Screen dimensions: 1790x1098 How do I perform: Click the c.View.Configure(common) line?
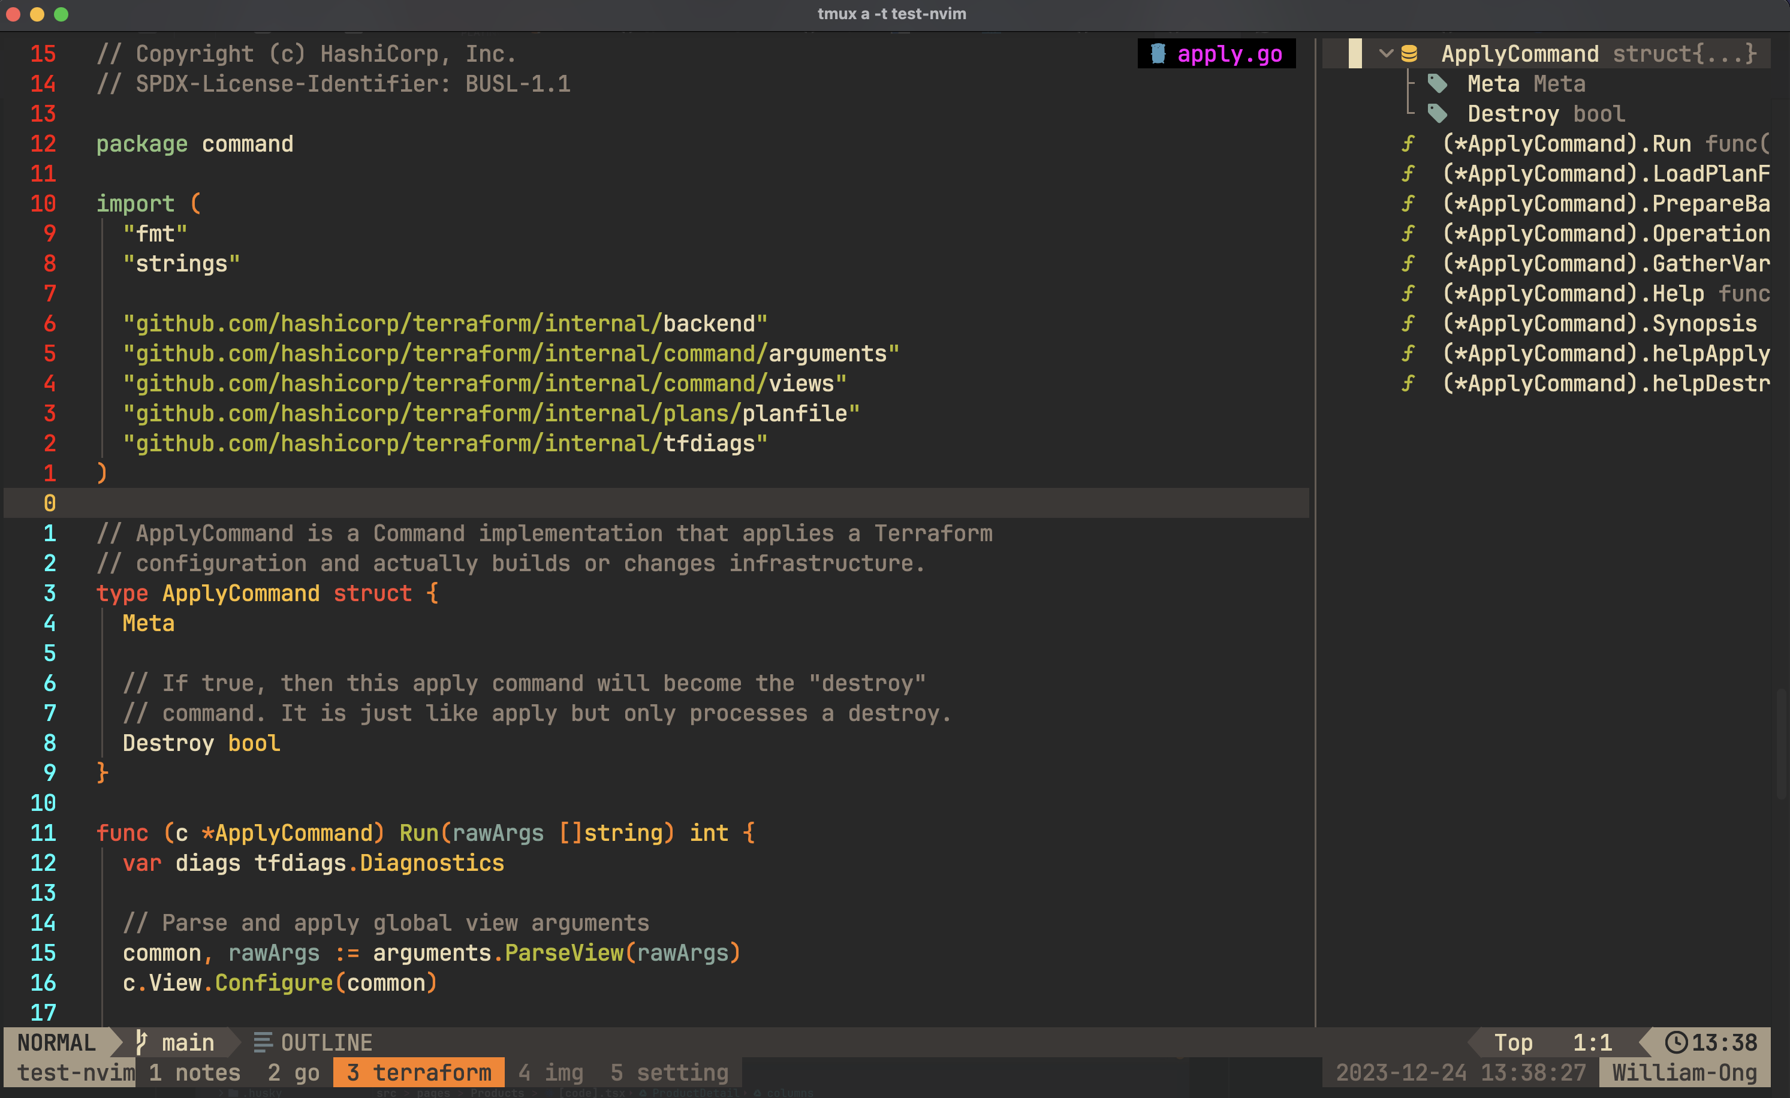click(280, 982)
